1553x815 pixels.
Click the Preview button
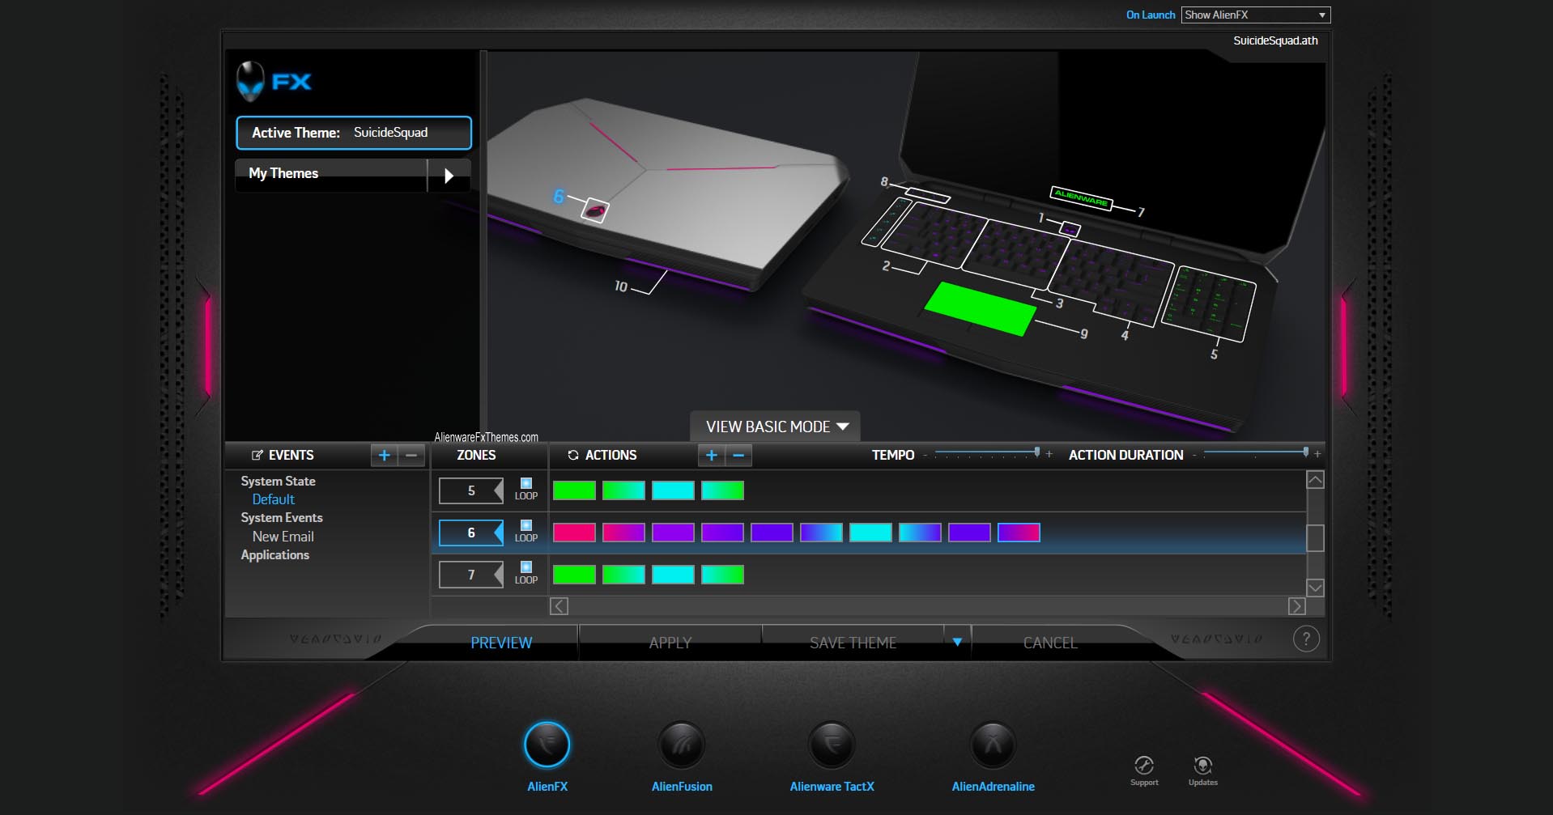501,643
